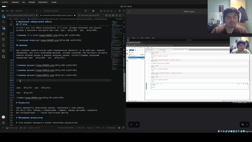The image size is (252, 142).
Task: Open the zoom level dropdown chevron
Action: coord(247,125)
